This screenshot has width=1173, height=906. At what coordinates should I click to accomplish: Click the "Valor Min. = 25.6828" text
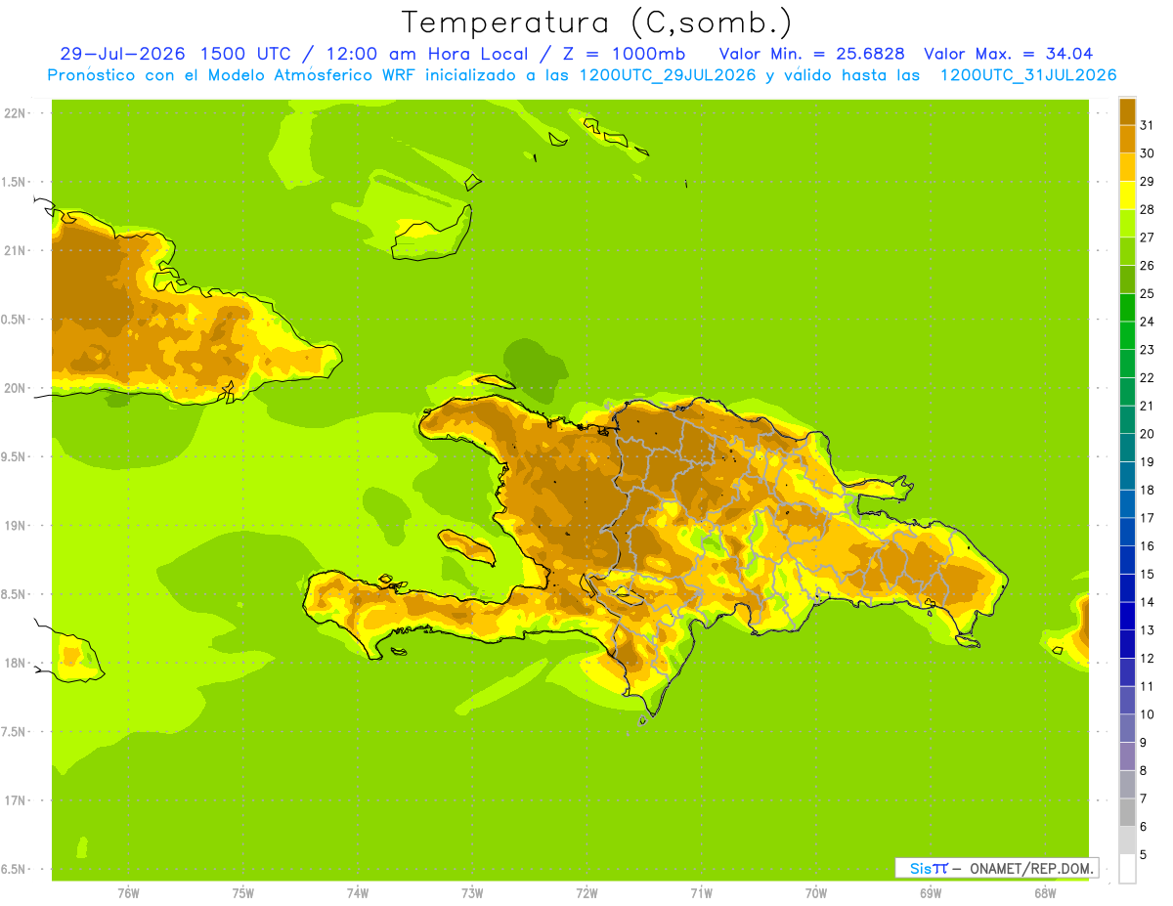[810, 54]
